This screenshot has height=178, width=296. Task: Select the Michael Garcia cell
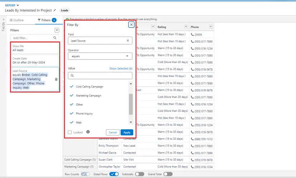tap(110, 153)
